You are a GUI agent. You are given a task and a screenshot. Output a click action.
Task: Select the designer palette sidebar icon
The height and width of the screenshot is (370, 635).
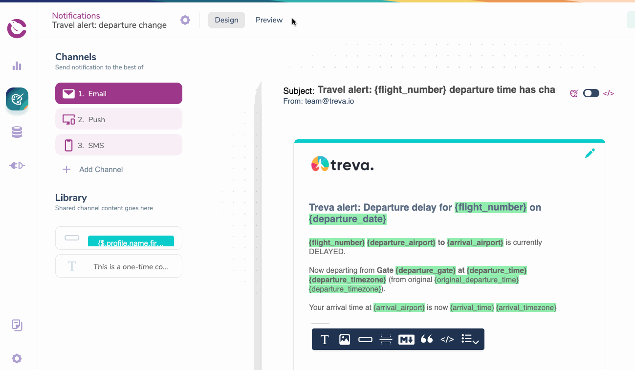[x=17, y=99]
